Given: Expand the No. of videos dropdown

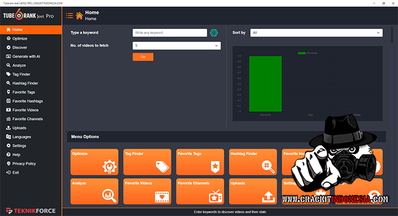Looking at the screenshot, I should (177, 45).
